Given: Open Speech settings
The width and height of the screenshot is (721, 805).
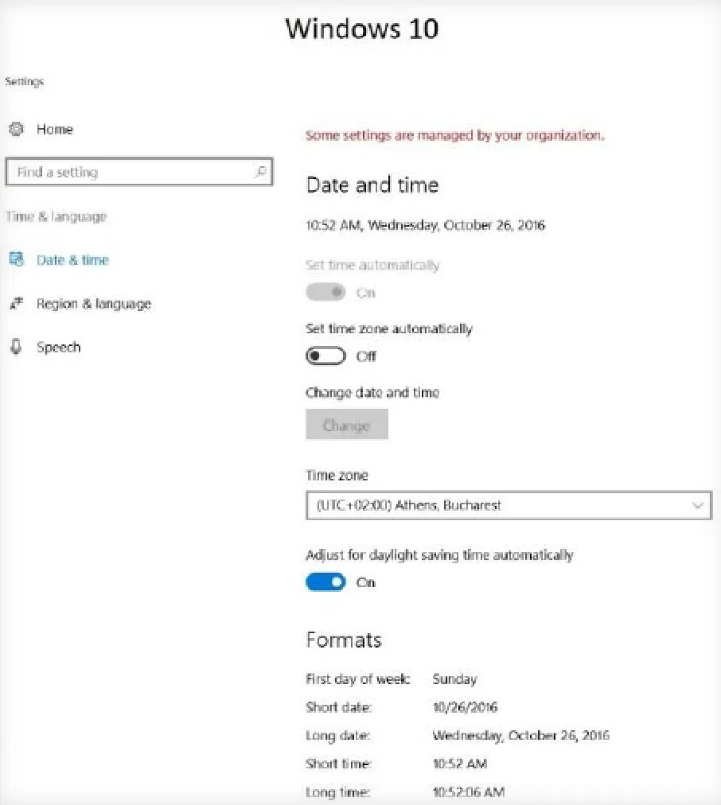Looking at the screenshot, I should (59, 348).
